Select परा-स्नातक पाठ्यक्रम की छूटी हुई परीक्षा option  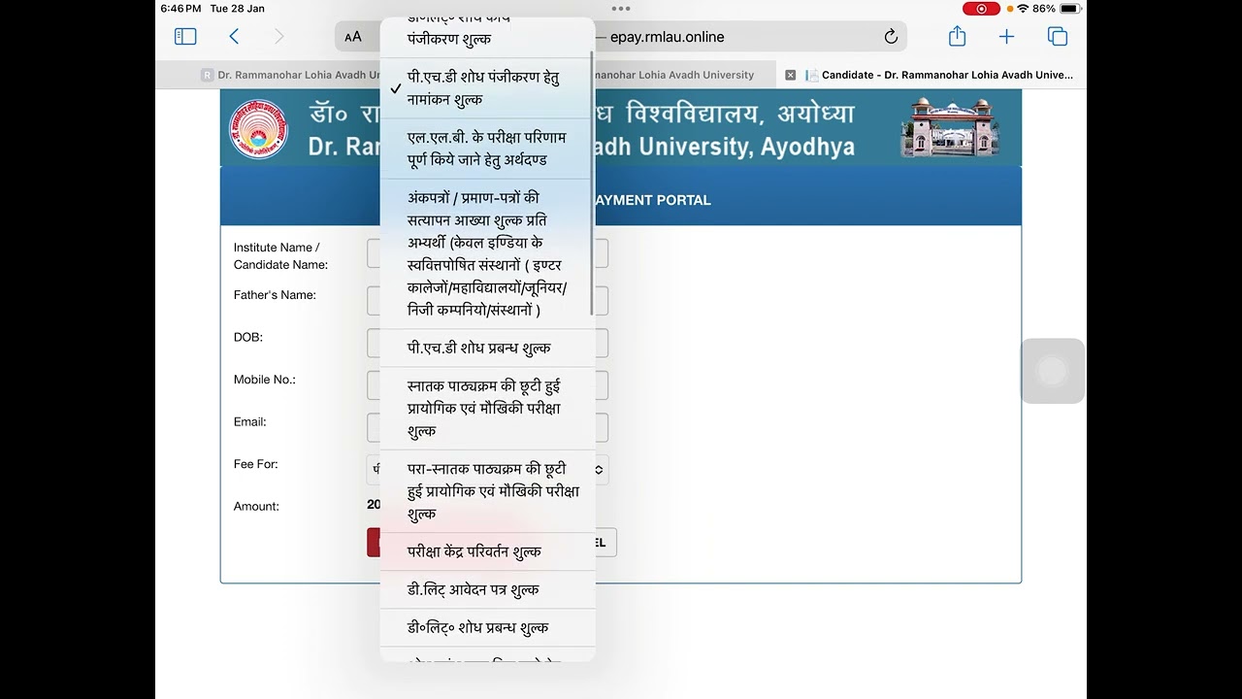[487, 491]
